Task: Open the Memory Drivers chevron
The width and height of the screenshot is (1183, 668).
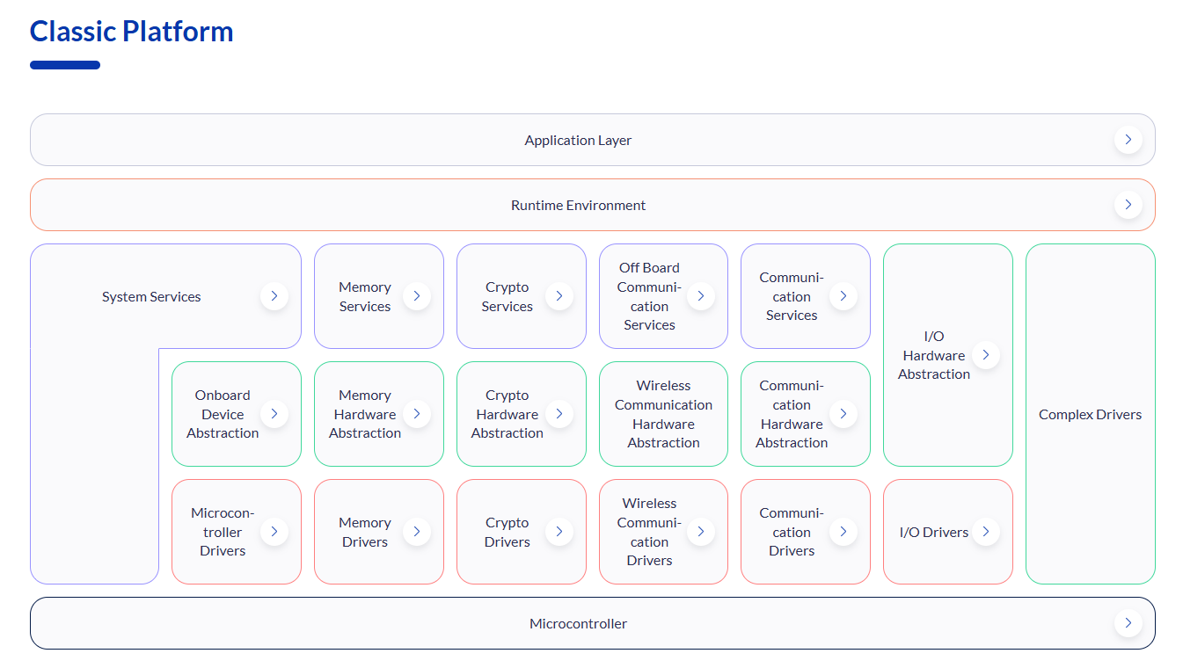Action: tap(417, 532)
